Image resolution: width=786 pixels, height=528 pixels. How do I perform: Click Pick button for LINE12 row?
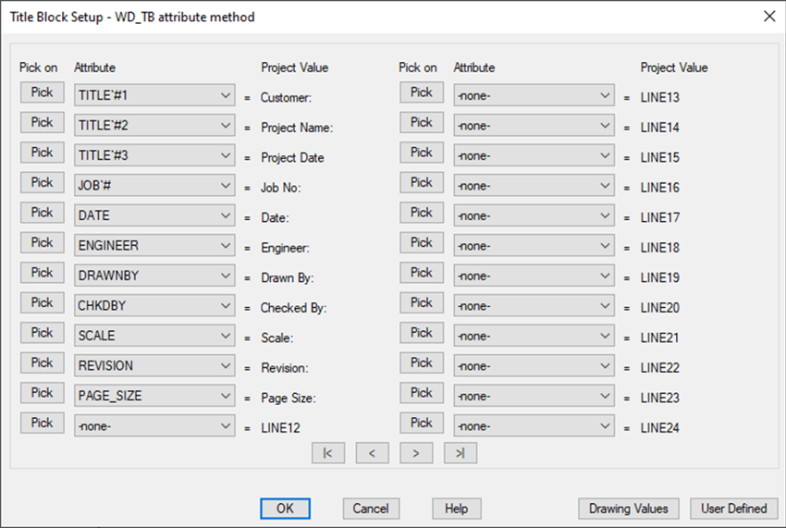click(43, 424)
